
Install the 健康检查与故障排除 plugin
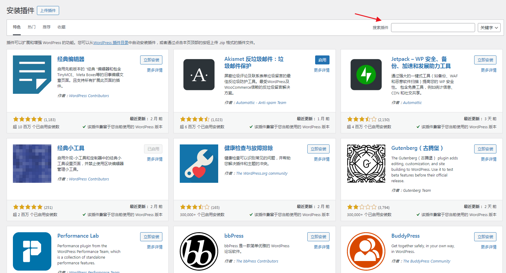click(x=318, y=149)
